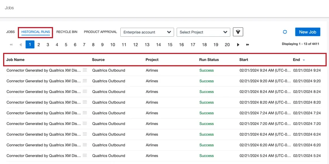Sort by the Run Status column
This screenshot has height=164, width=329.
click(209, 60)
